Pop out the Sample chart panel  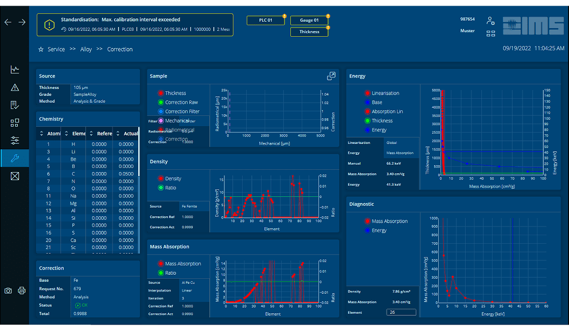click(331, 76)
